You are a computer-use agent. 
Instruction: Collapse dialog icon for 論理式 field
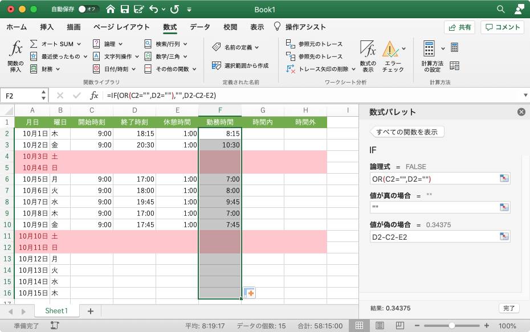(x=504, y=178)
